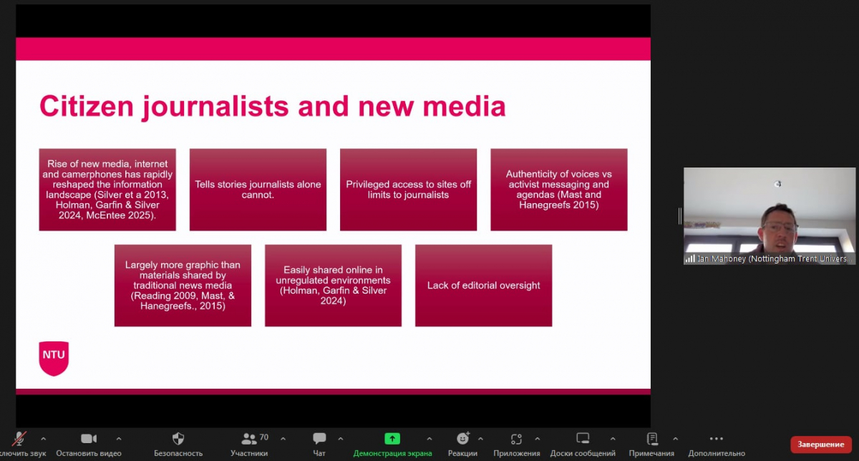The width and height of the screenshot is (859, 461).
Task: Stop video with the camera icon
Action: pyautogui.click(x=89, y=439)
